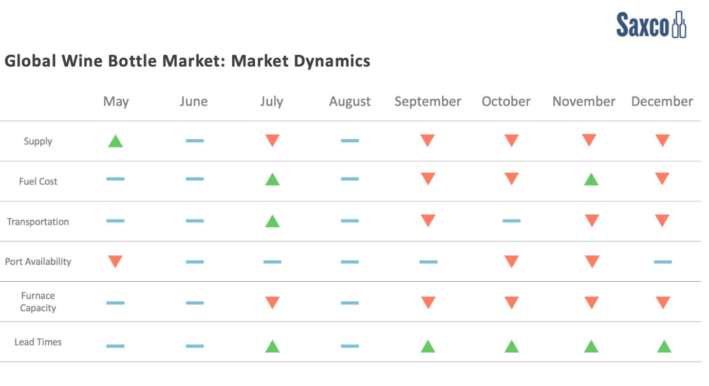Click the red down arrow for Supply in July
The image size is (709, 386).
pyautogui.click(x=272, y=140)
